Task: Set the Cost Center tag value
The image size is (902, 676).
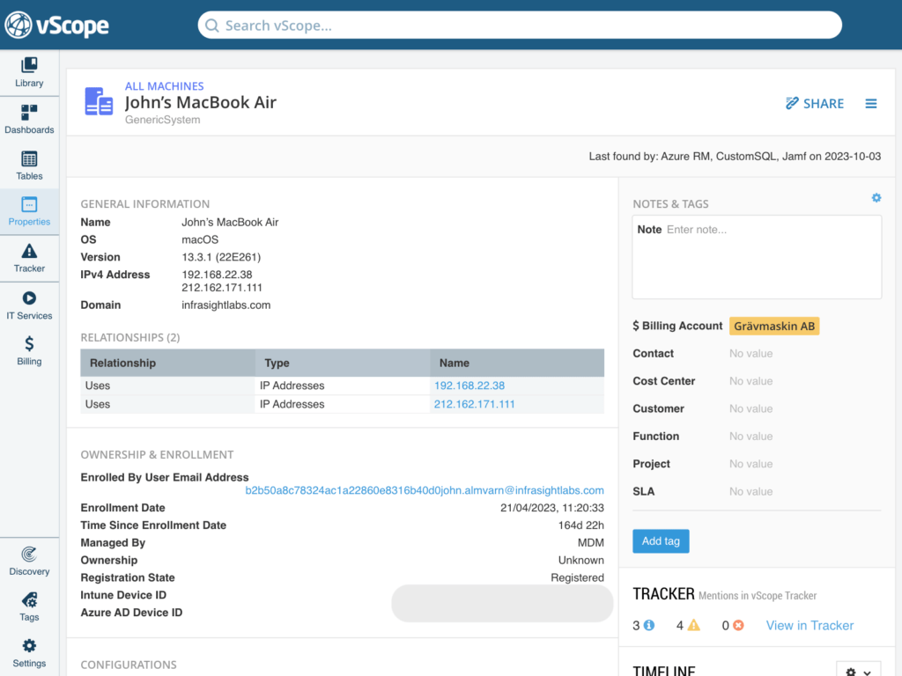Action: 750,381
